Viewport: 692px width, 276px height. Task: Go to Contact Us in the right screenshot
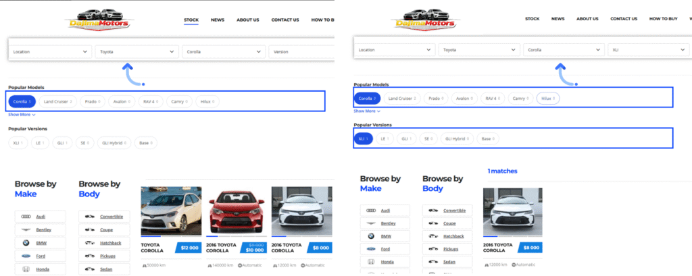coord(624,19)
